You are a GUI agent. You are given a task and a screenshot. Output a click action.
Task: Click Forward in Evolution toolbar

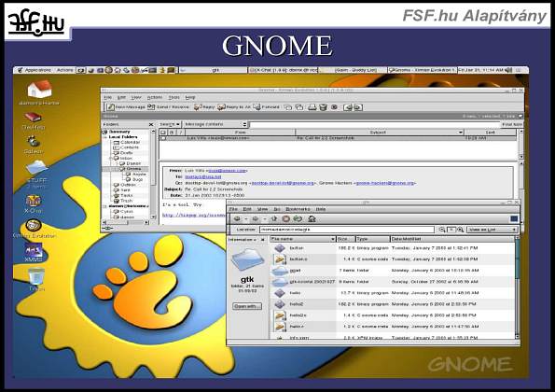tap(266, 107)
